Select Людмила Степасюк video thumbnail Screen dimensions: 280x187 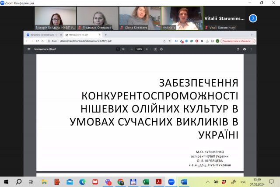[x=98, y=18]
